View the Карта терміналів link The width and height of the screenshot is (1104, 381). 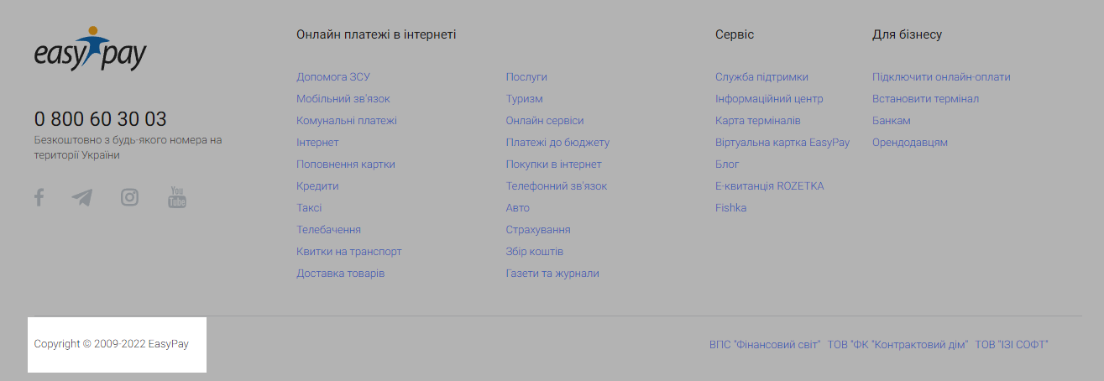tap(758, 120)
